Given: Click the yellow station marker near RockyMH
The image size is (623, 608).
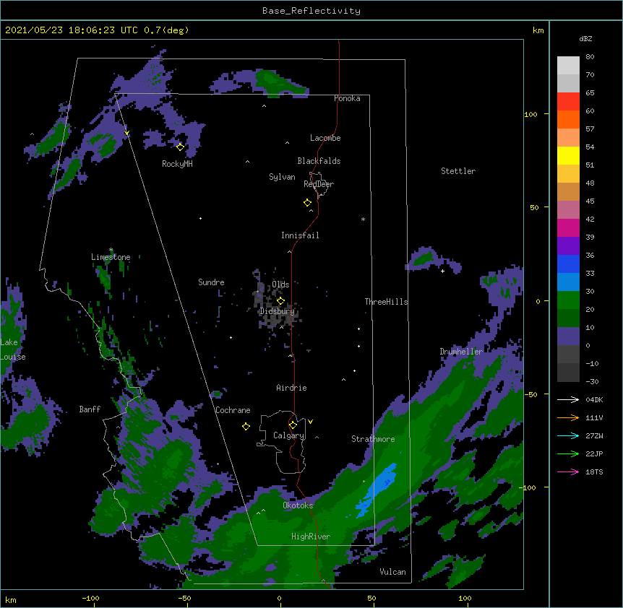Looking at the screenshot, I should (x=180, y=147).
